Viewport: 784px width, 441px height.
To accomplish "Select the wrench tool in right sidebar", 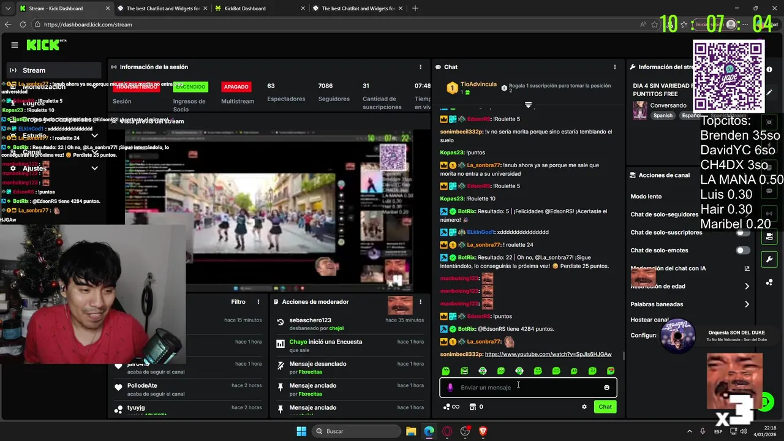I will coord(769,259).
